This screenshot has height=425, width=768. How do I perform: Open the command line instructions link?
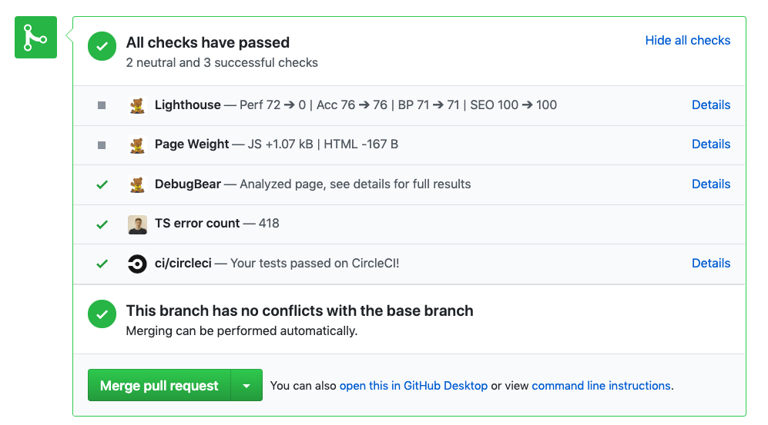(x=601, y=386)
